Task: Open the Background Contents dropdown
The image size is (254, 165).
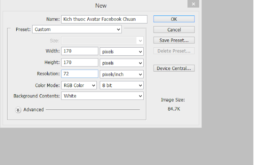Action: [102, 96]
